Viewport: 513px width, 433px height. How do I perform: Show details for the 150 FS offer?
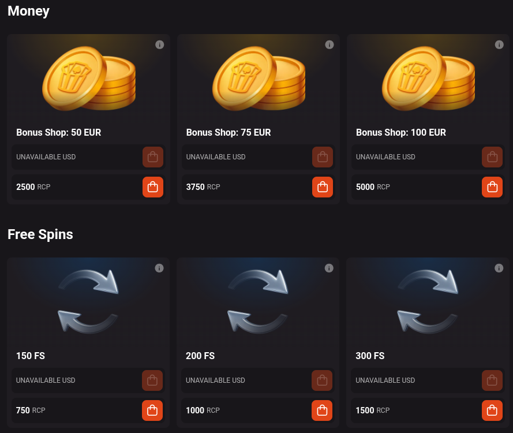(159, 268)
